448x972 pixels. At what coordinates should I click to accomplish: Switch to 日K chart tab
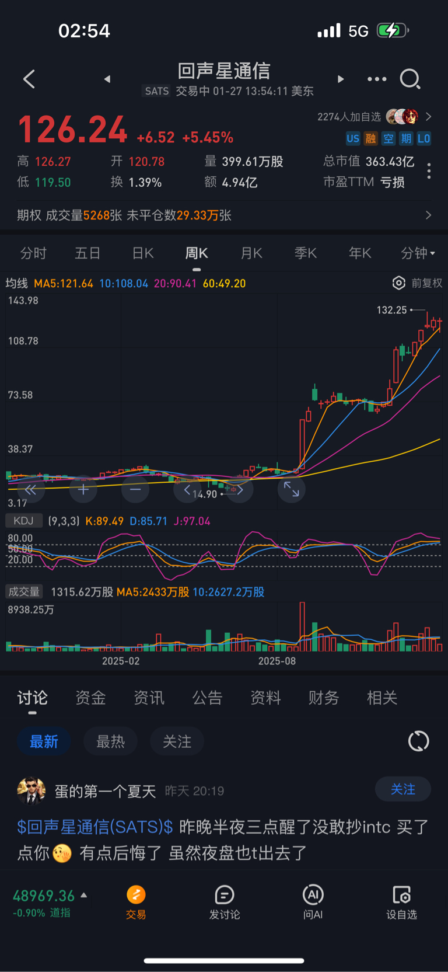click(143, 253)
